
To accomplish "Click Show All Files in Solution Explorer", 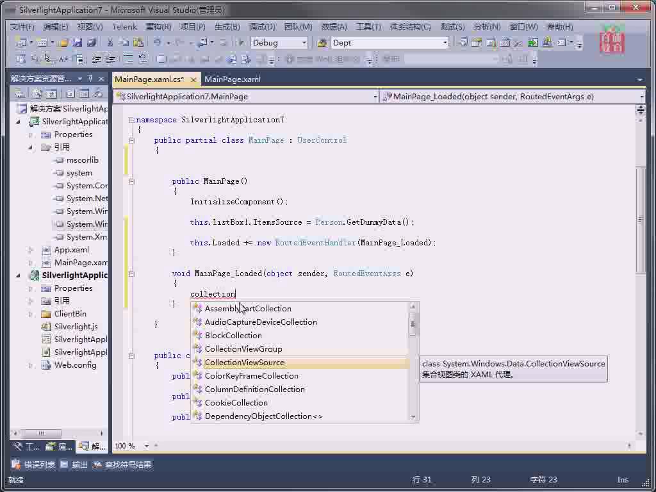I will 38,94.
